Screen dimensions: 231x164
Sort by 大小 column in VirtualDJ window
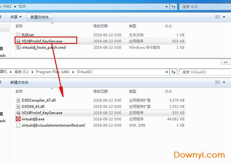[x=168, y=91]
